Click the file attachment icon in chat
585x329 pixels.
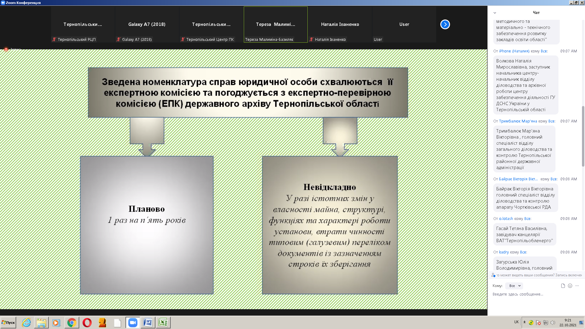coord(563,286)
